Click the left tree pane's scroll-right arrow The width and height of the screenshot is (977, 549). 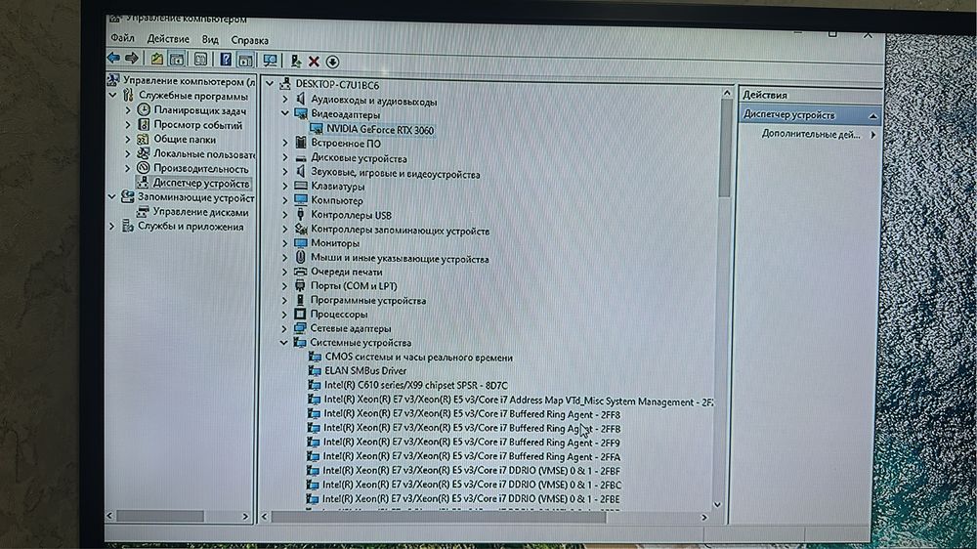245,516
